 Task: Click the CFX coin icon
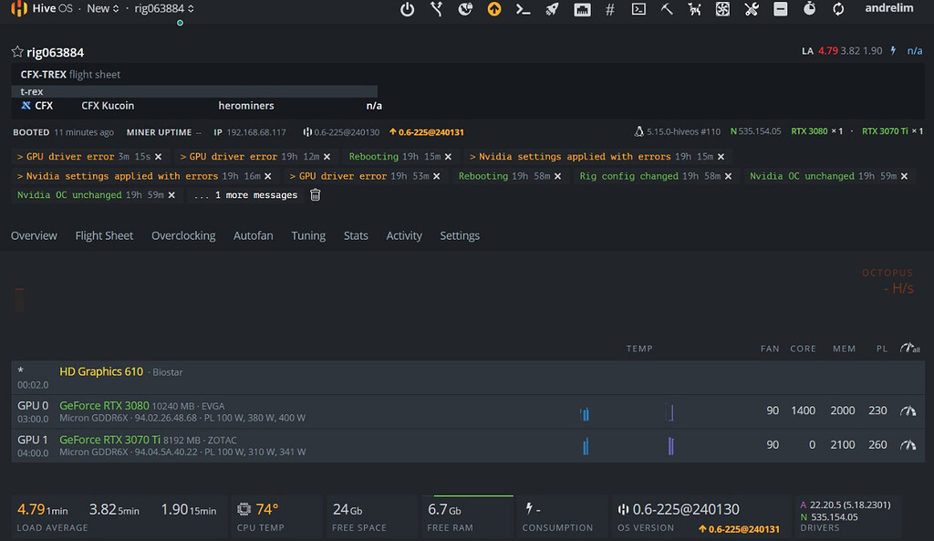point(26,106)
